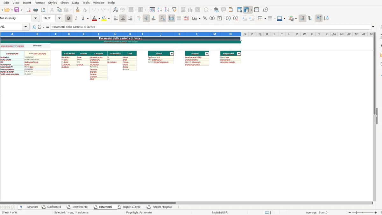Screen dimensions: 382x215
Task: Clone formatting with the paintbrush icon
Action: (78, 10)
